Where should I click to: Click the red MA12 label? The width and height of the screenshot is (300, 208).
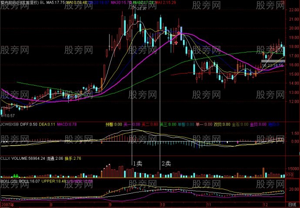point(166,3)
